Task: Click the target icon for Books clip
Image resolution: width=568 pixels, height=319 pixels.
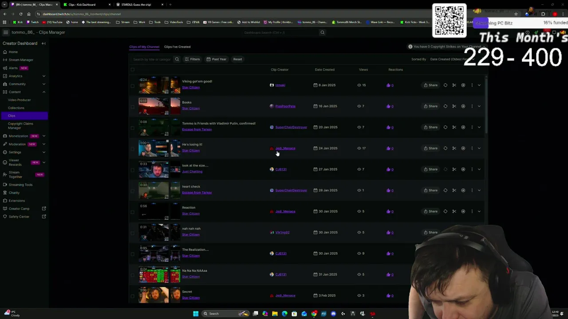Action: coord(445,106)
